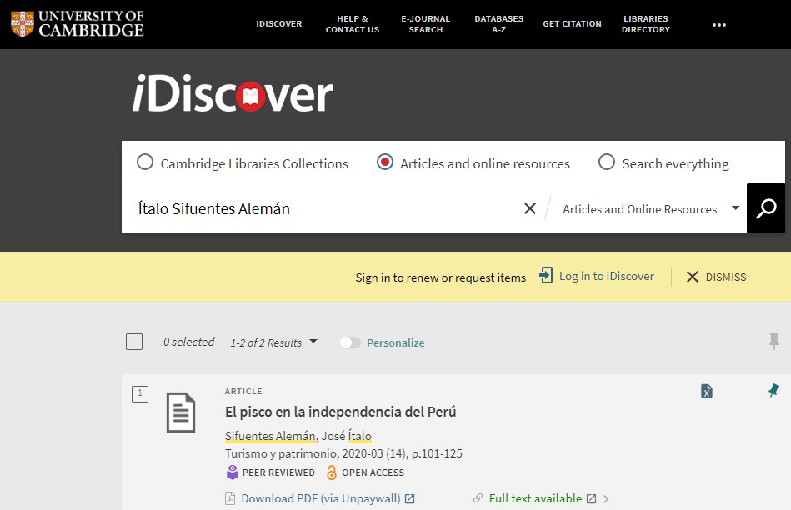Open Databases A-Z menu item
This screenshot has height=510, width=791.
(499, 23)
